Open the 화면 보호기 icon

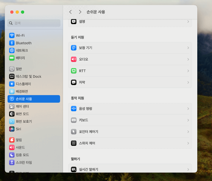[x=12, y=121]
